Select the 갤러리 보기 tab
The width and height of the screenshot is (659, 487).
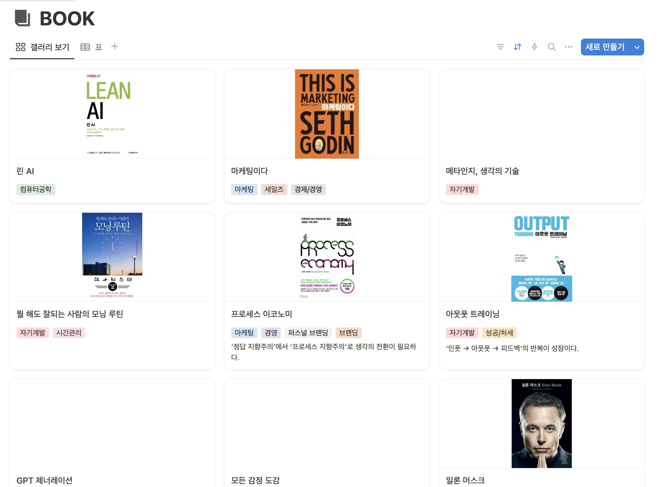(42, 47)
